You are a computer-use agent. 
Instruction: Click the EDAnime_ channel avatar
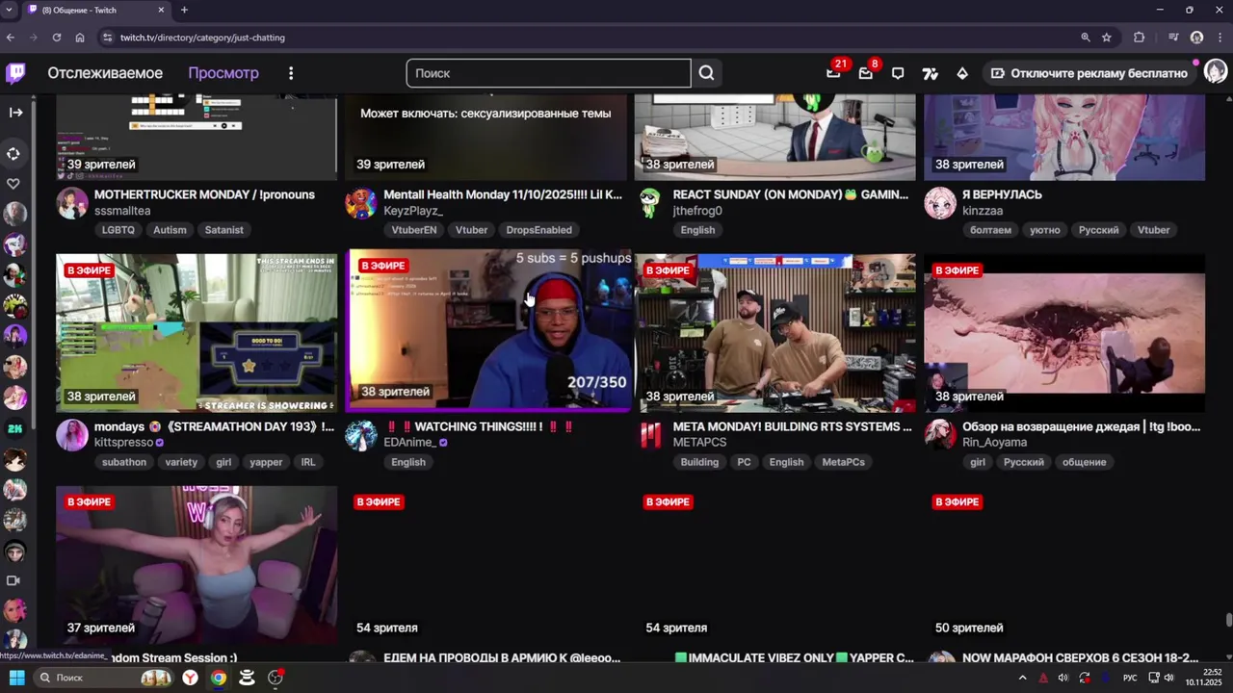(361, 435)
